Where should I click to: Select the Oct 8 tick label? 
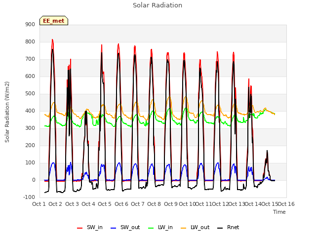pos(154,204)
